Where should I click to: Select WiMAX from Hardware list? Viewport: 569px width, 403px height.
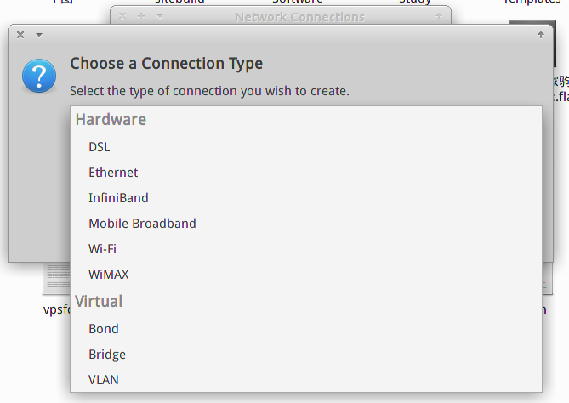(109, 275)
